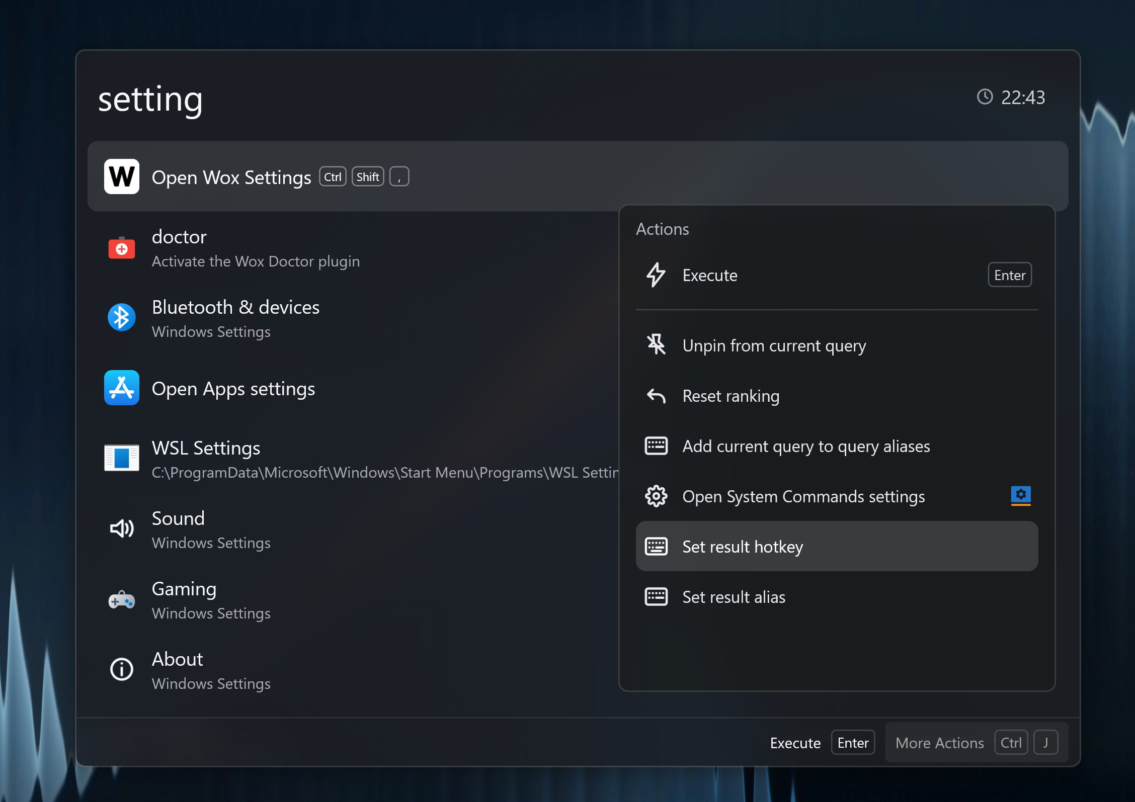The width and height of the screenshot is (1135, 802).
Task: Click the Bluetooth icon
Action: point(121,317)
